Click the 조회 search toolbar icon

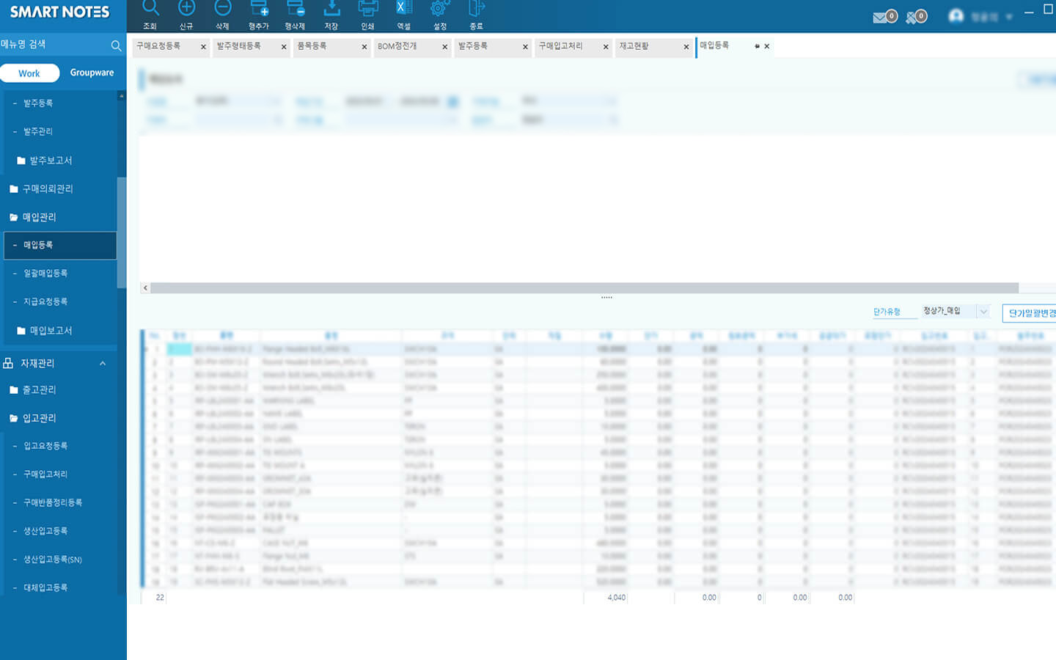click(150, 10)
